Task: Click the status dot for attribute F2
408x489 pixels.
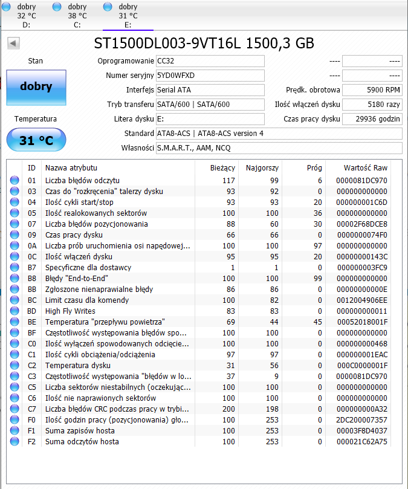Action: [15, 441]
